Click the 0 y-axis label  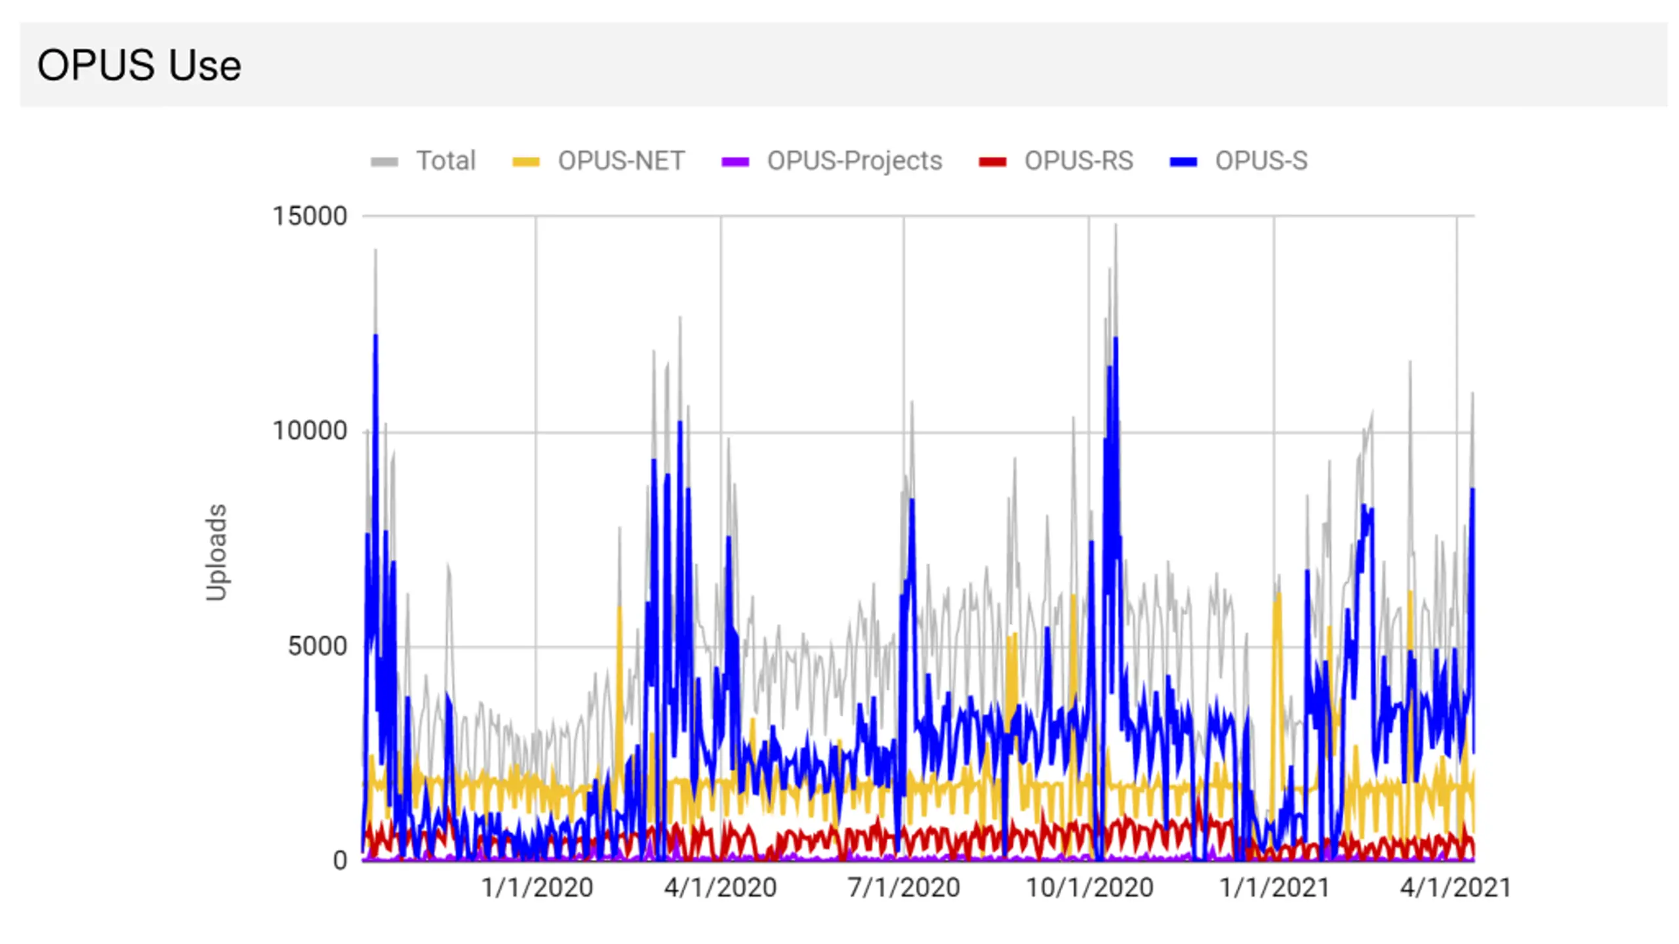click(340, 861)
